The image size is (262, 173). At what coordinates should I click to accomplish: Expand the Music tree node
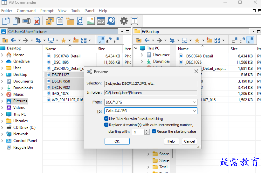[2, 94]
